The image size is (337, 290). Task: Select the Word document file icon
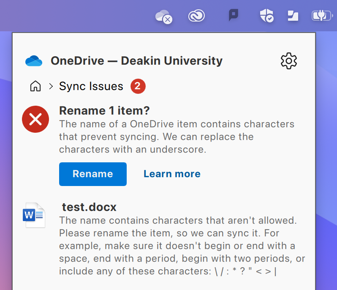click(34, 216)
